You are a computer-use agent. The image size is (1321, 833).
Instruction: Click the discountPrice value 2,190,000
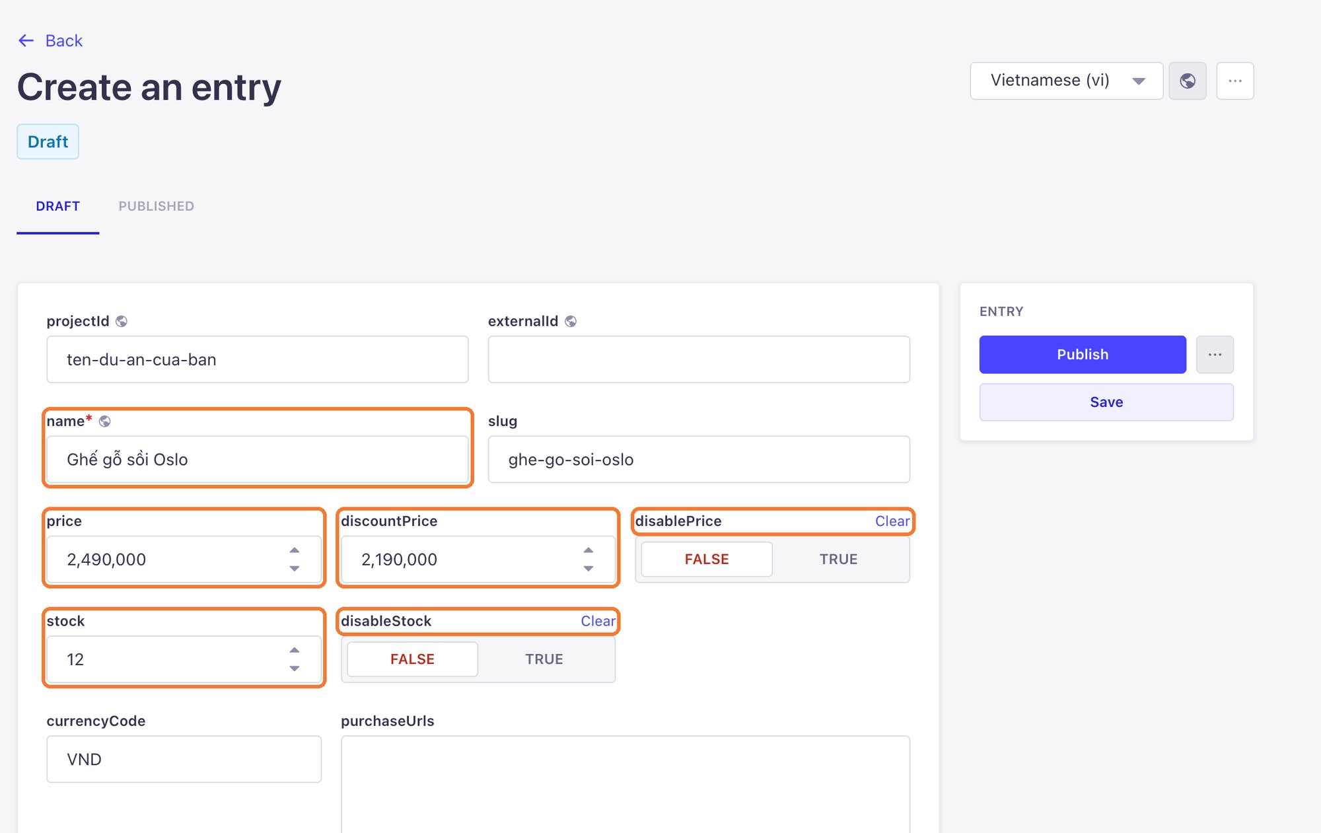click(x=399, y=560)
